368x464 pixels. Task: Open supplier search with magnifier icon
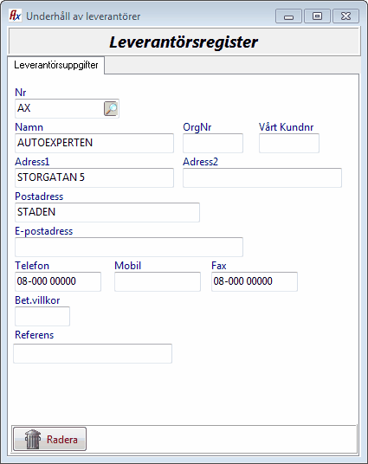tap(111, 108)
